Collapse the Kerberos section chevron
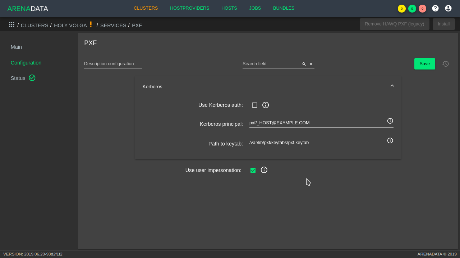The image size is (460, 258). [392, 86]
